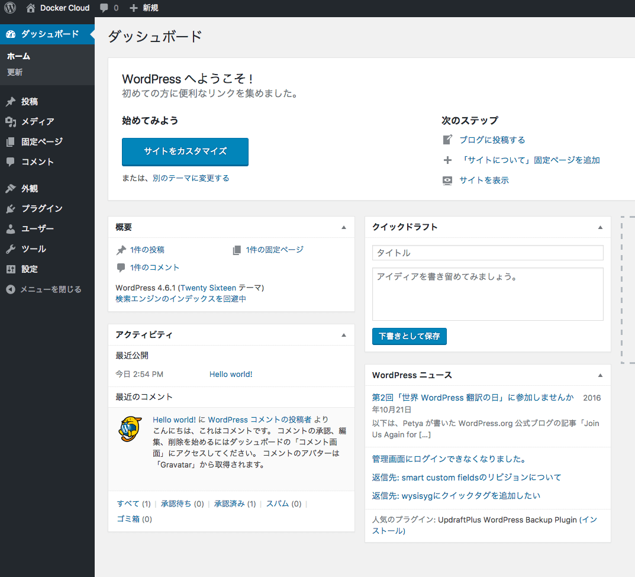
Task: Click the home icon beside Docker Cloud
Action: 31,8
